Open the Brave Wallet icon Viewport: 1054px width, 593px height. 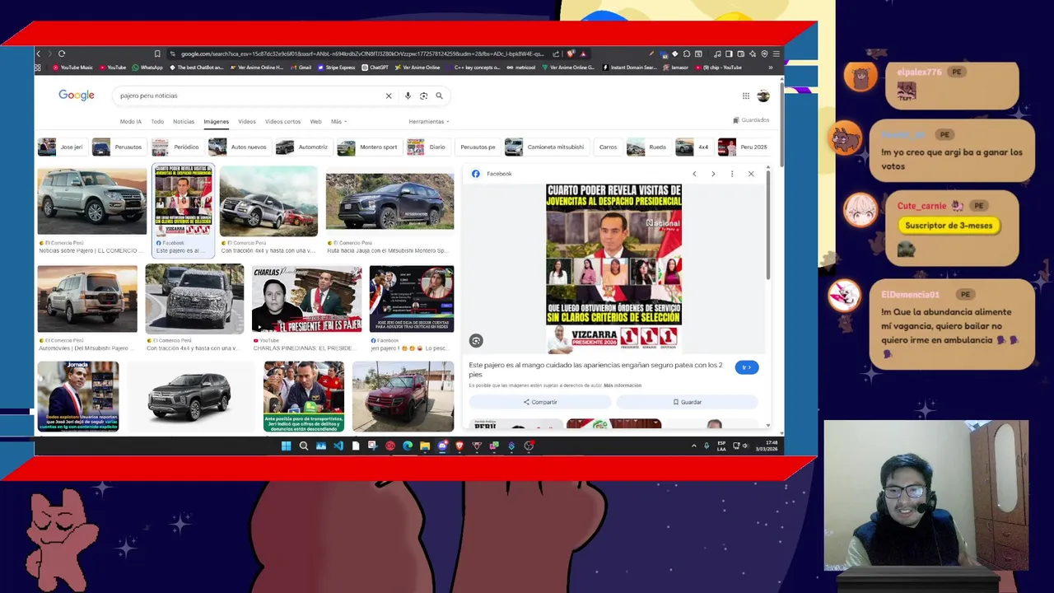coord(740,54)
